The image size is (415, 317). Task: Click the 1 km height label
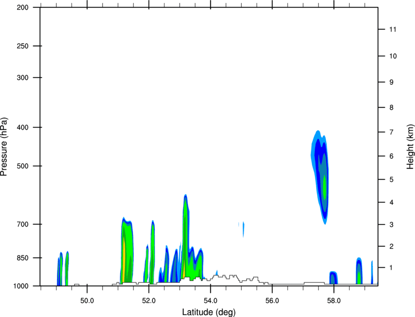click(x=392, y=268)
